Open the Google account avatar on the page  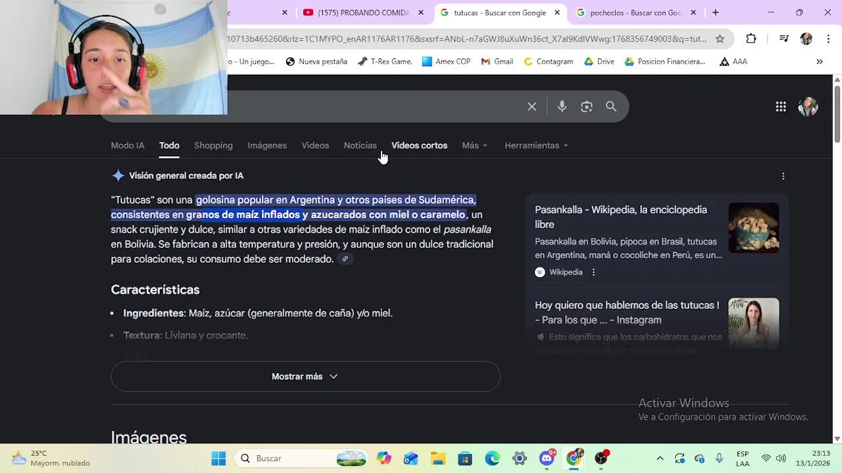point(808,106)
